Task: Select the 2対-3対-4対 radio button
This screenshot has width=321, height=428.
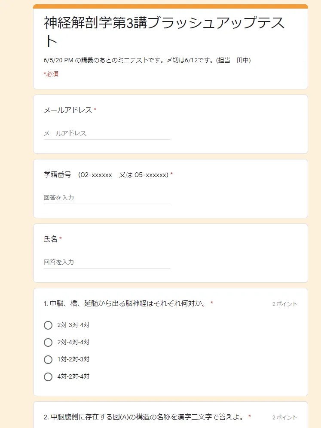Action: click(48, 325)
